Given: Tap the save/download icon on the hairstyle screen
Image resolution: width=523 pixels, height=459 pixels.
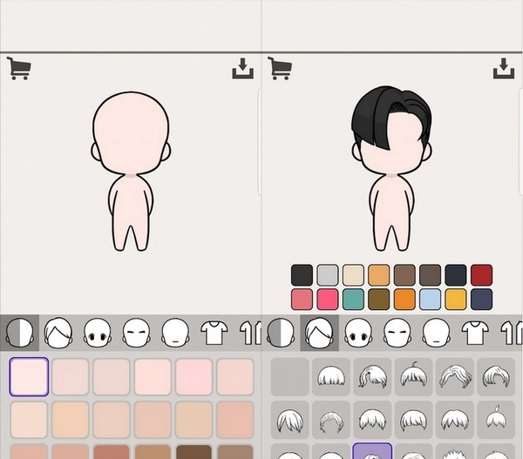Looking at the screenshot, I should (504, 69).
